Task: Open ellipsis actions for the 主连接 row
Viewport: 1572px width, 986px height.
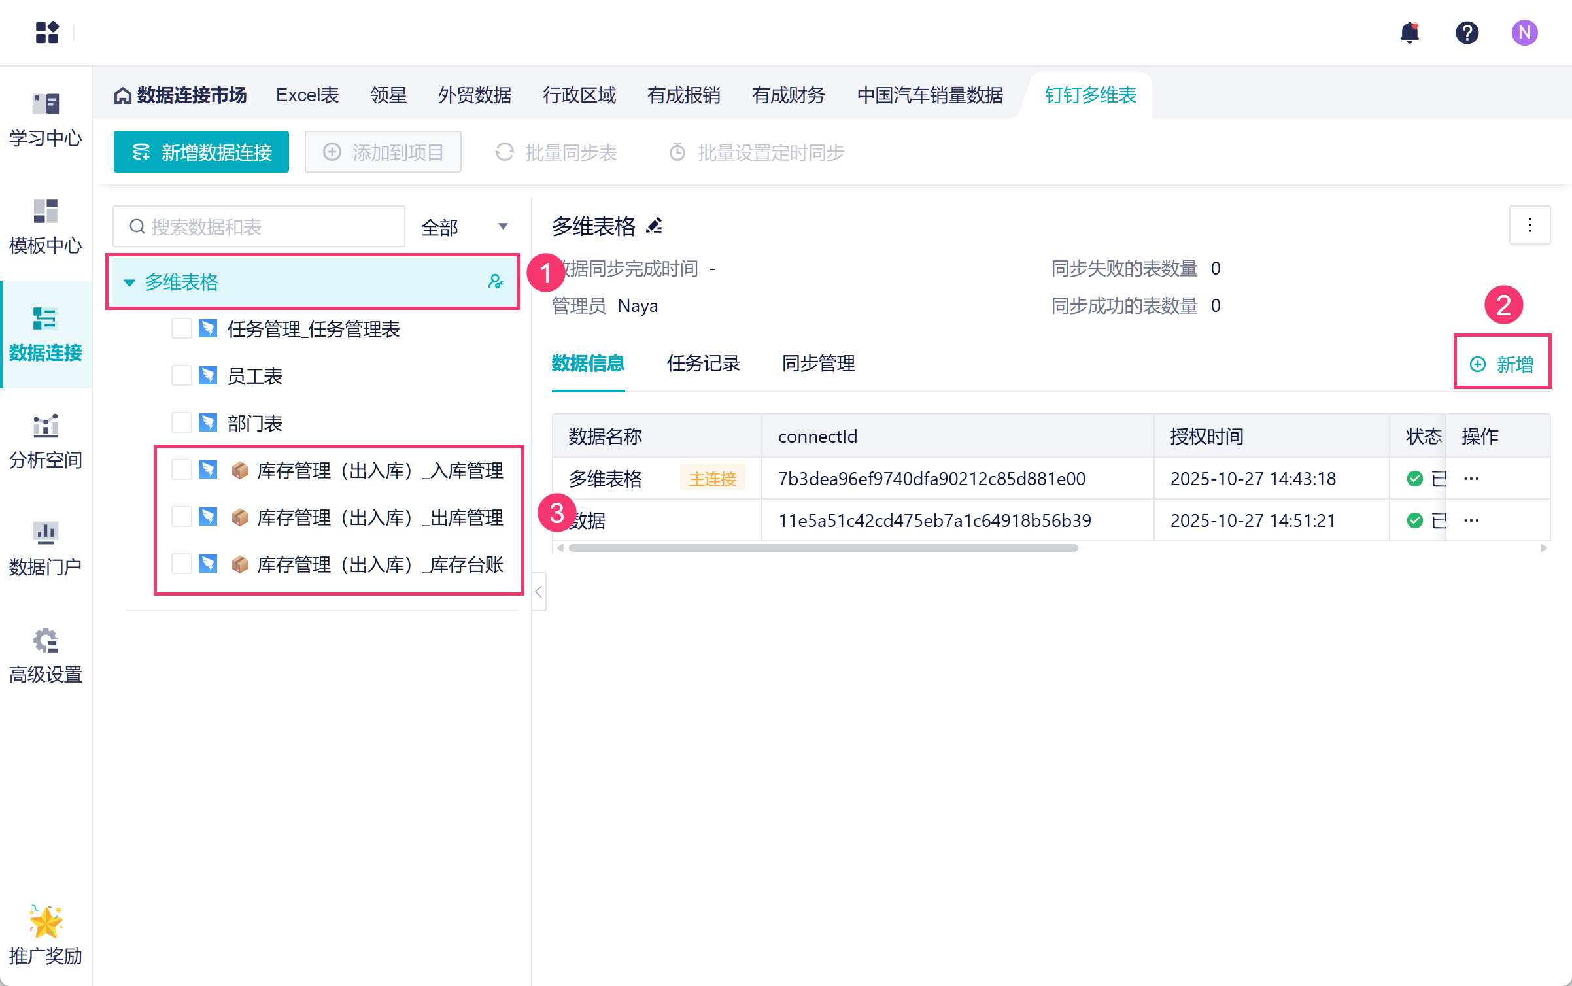Action: 1471,479
